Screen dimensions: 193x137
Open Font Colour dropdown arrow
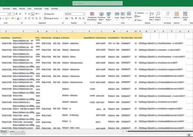pyautogui.click(x=21, y=18)
